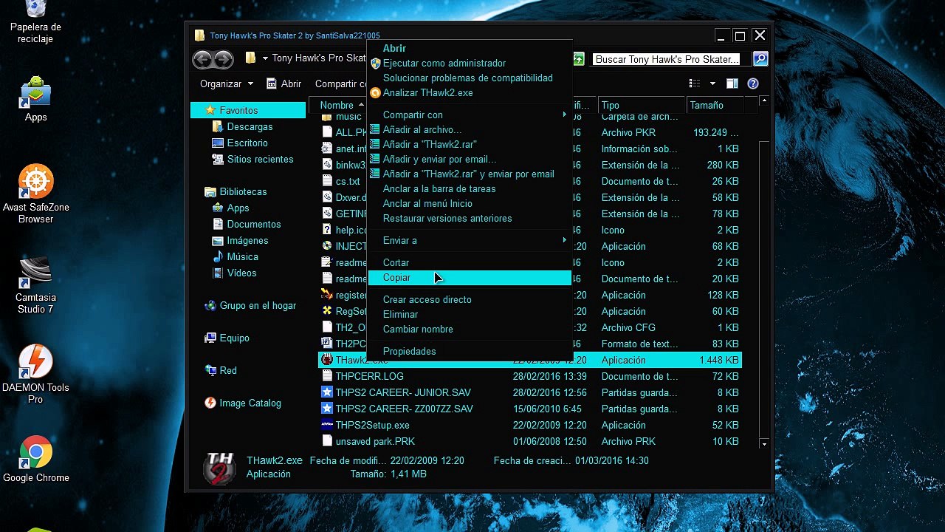Screen dimensions: 945x532
Task: Open Escritorio in the Favoritos sidebar
Action: [x=247, y=143]
